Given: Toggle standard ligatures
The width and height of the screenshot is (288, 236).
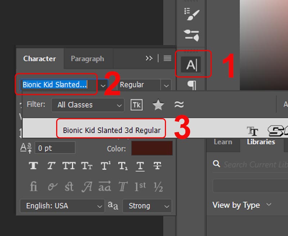Looking at the screenshot, I should pos(33,187).
